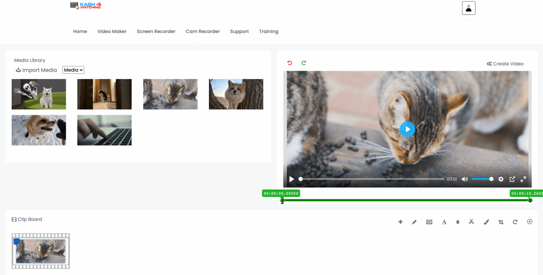This screenshot has width=543, height=275.
Task: Open the closed captions CC tool
Action: tap(429, 222)
